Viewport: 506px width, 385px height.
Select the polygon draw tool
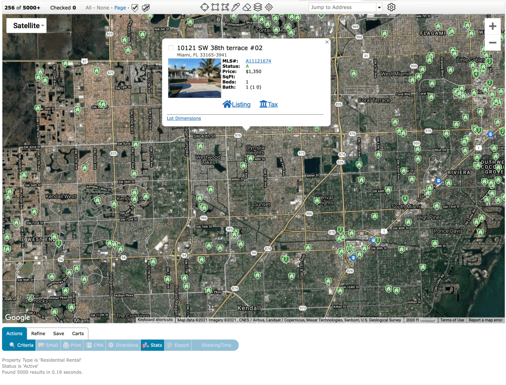click(x=226, y=7)
